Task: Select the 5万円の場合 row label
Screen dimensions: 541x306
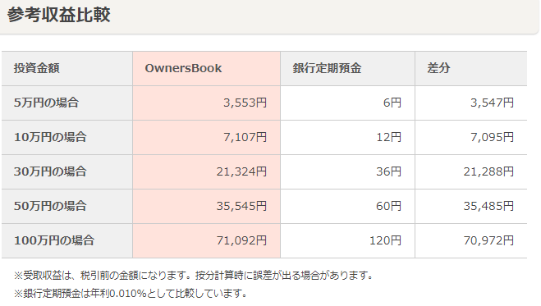Action: [46, 103]
